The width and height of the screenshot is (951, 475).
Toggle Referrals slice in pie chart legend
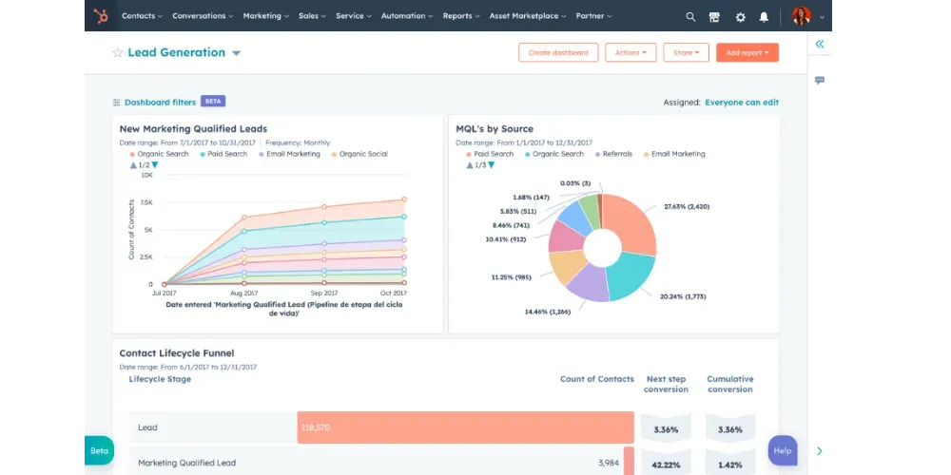click(x=613, y=155)
